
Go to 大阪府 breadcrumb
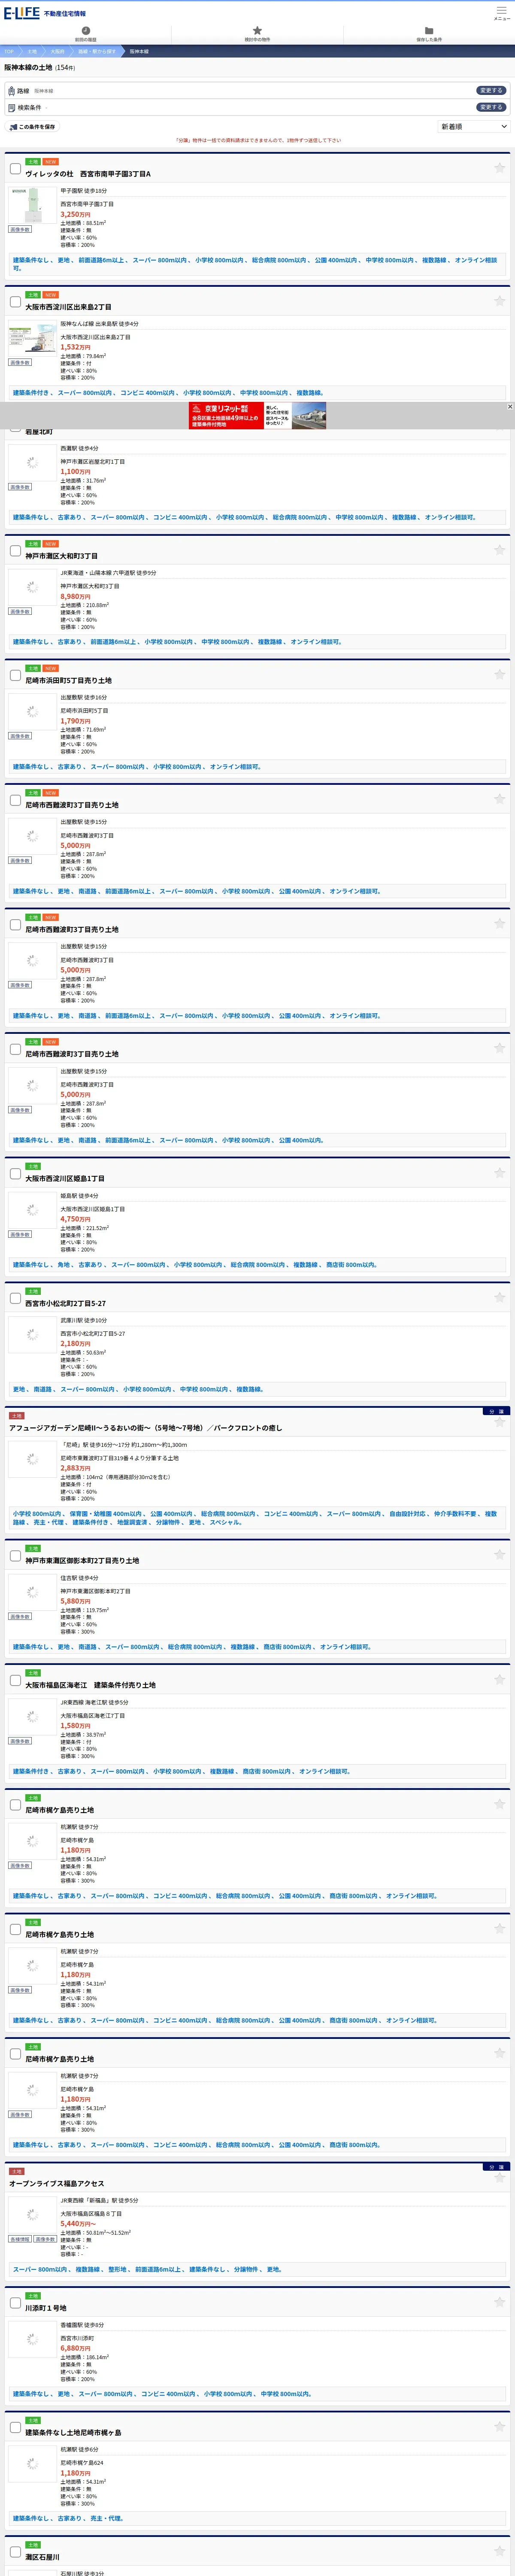pyautogui.click(x=57, y=51)
